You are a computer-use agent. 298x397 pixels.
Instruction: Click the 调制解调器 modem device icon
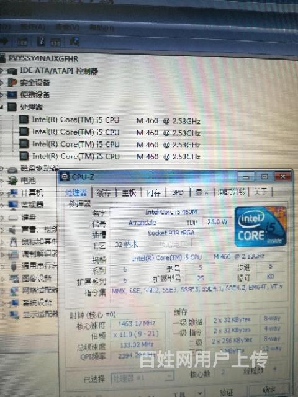14,254
